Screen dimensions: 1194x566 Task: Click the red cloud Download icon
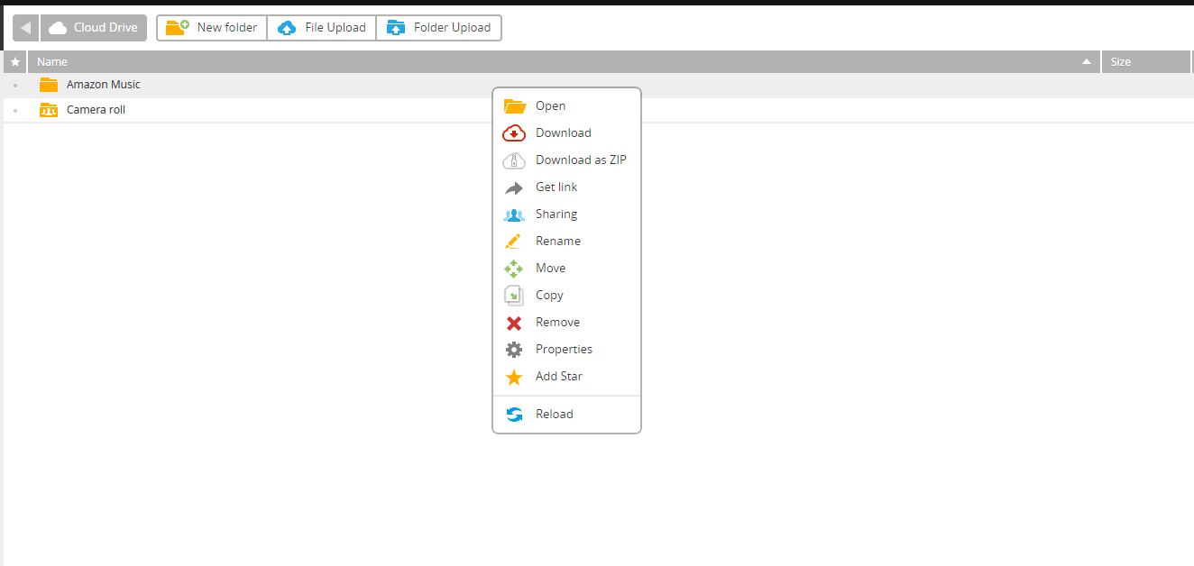(x=513, y=133)
